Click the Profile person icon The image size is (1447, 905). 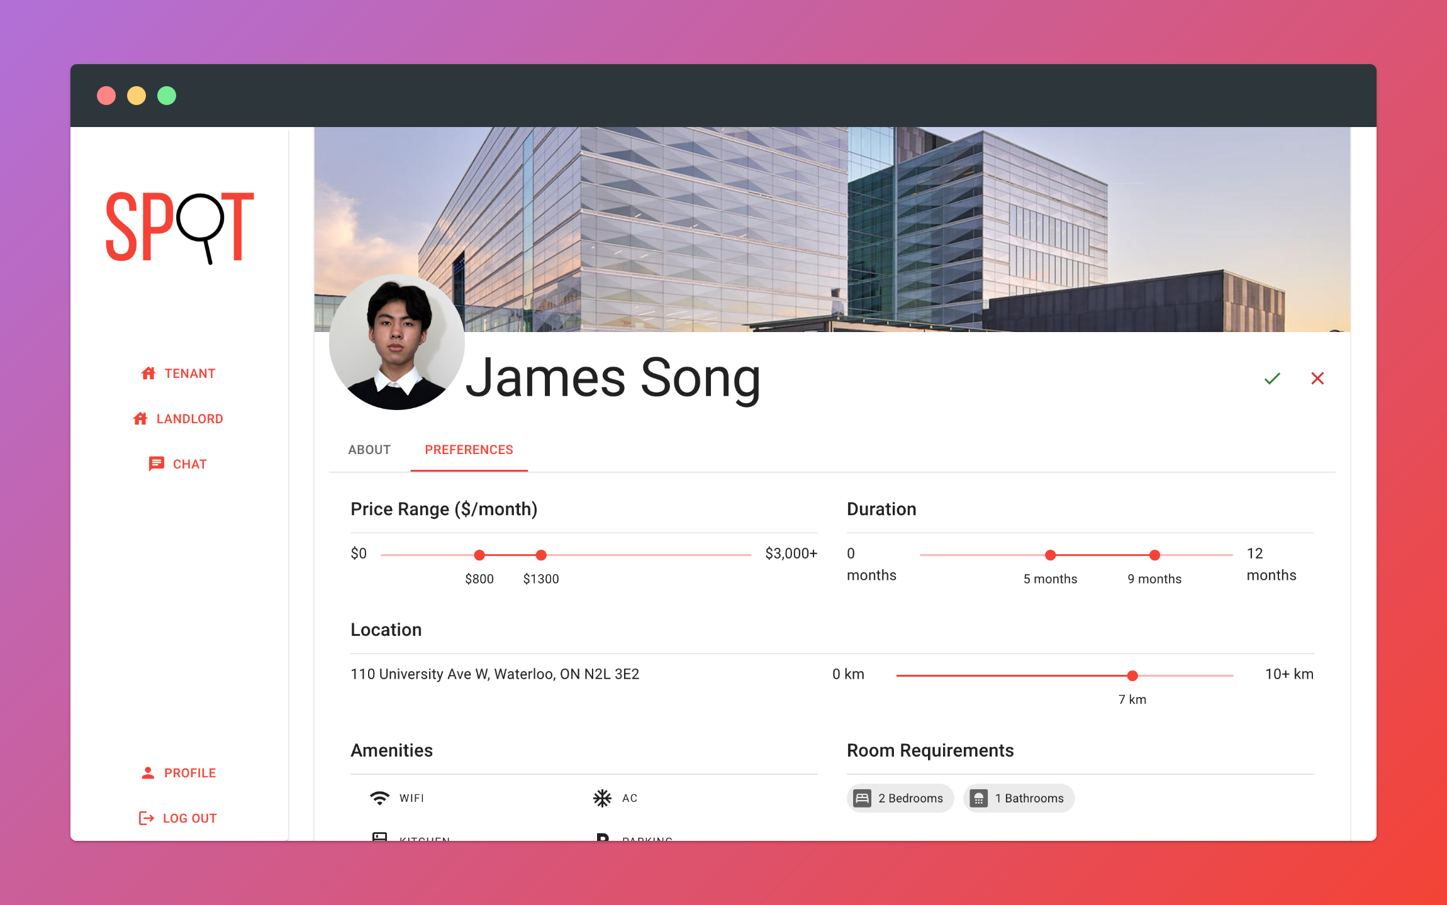[148, 773]
